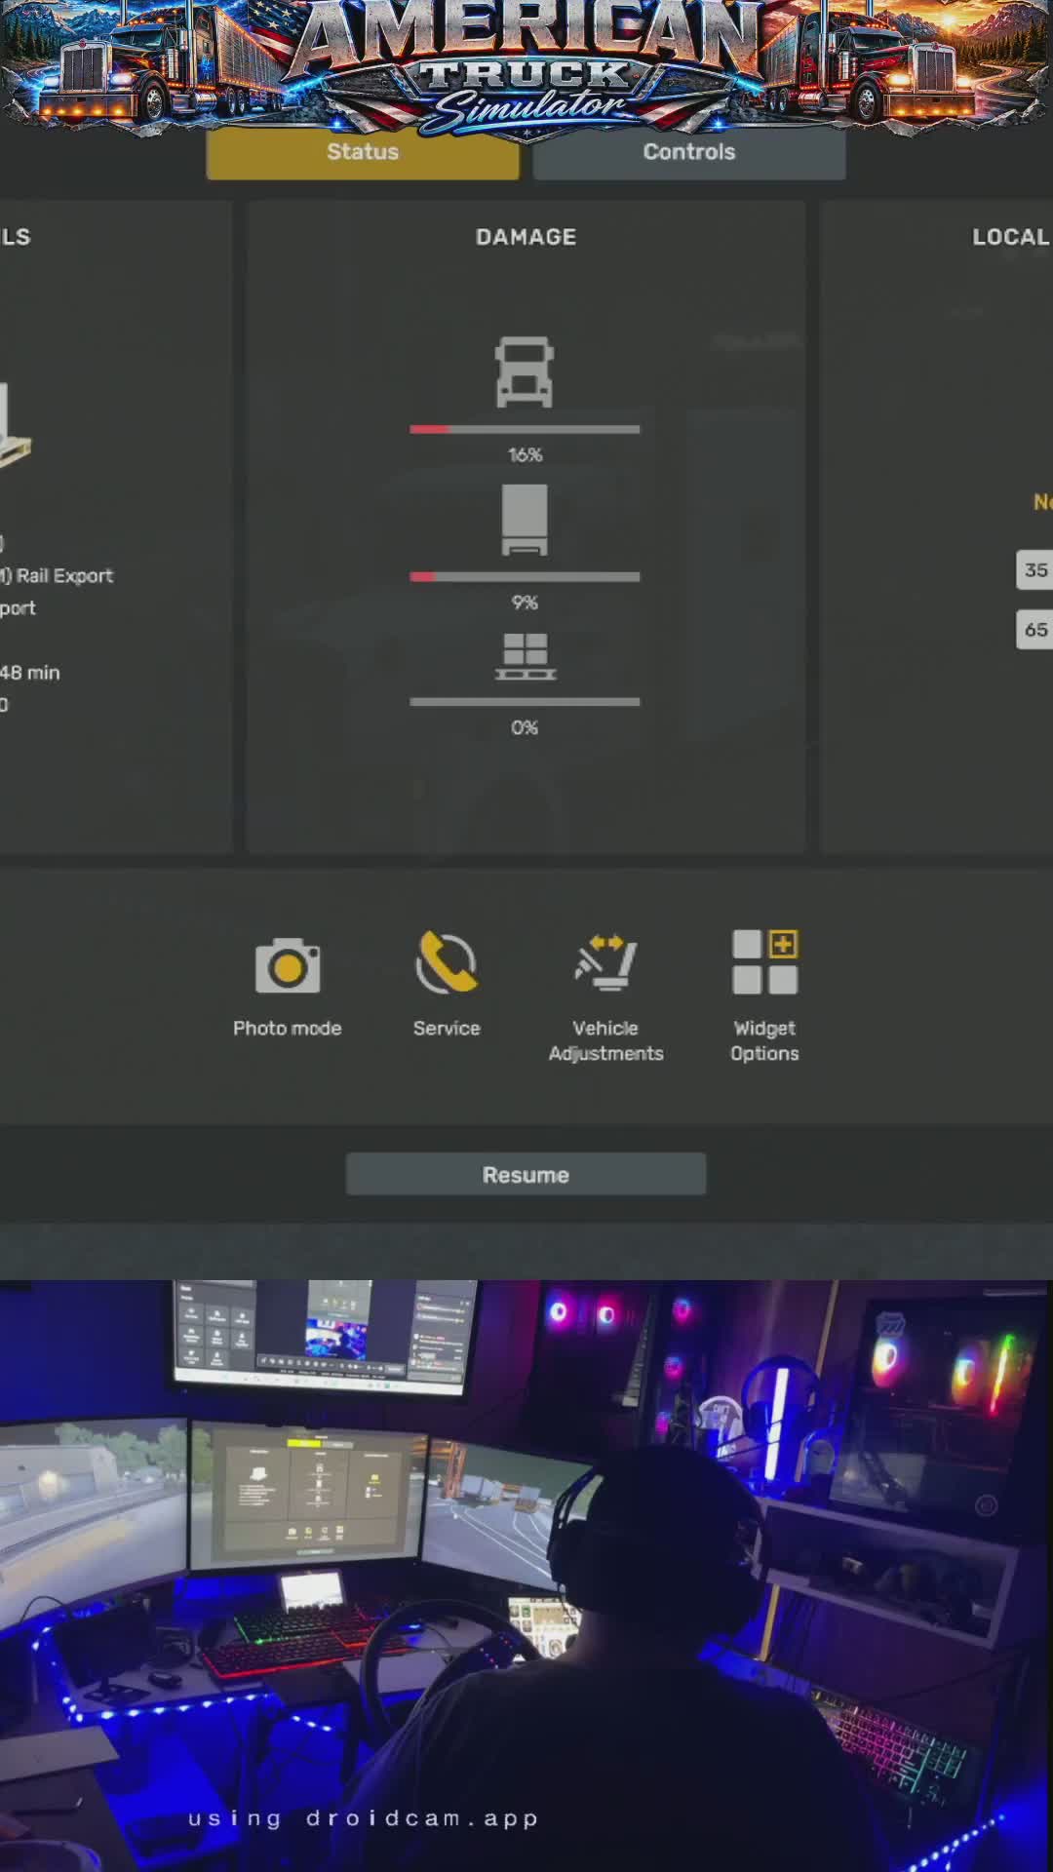Click the DAMAGE panel heading
Screen dimensions: 1053x1872
526,237
